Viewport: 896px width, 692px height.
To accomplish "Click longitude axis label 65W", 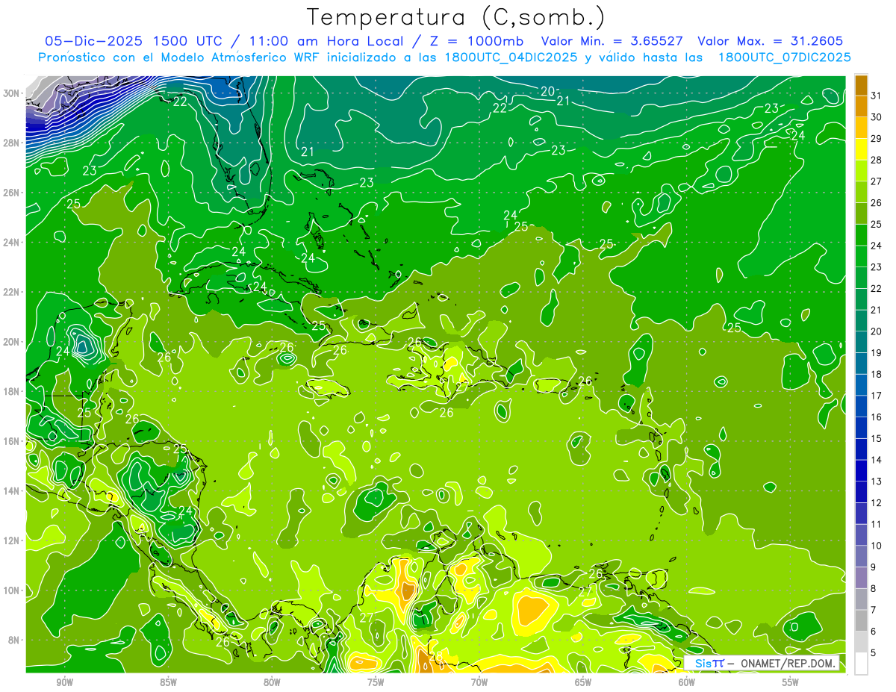I will (x=583, y=682).
